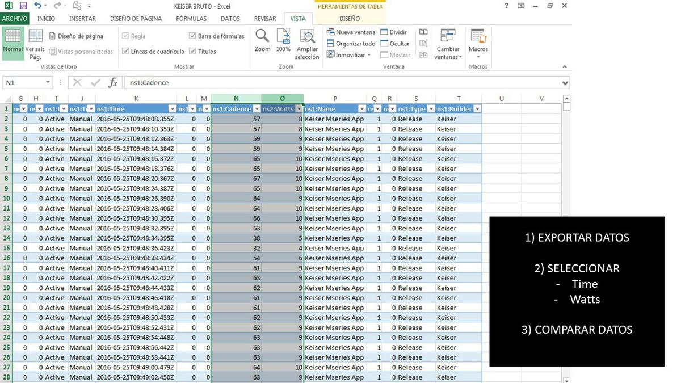Click the Nueva ventana button
681x383 pixels.
pos(351,32)
